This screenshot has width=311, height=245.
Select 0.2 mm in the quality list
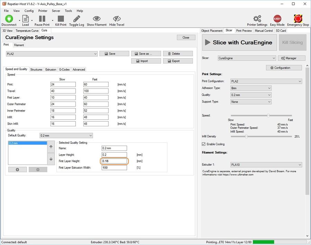28,143
